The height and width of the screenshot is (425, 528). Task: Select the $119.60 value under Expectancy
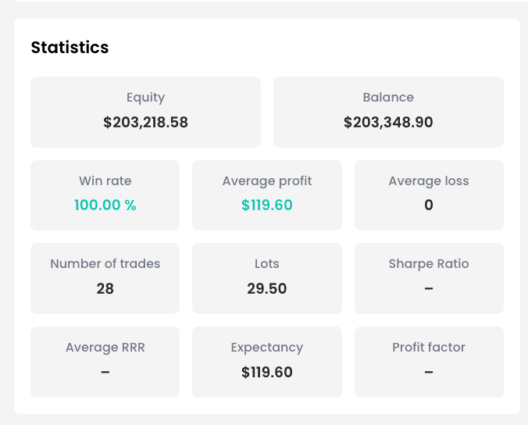pyautogui.click(x=267, y=373)
